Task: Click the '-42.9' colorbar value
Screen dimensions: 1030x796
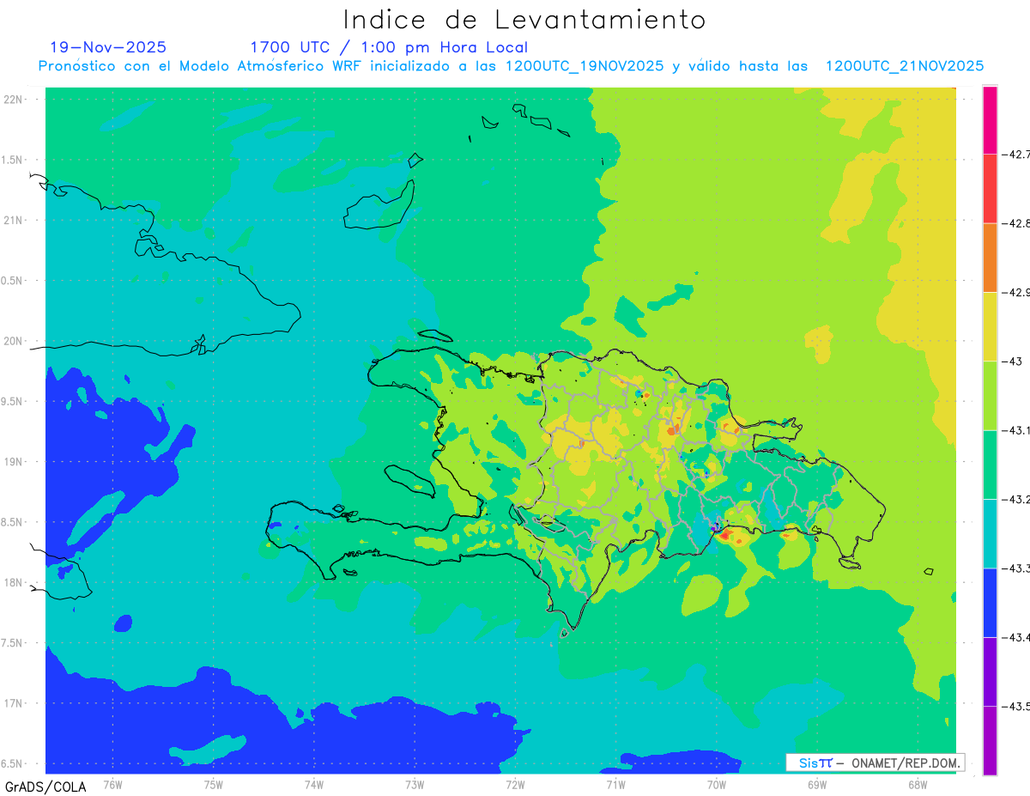Action: pyautogui.click(x=1016, y=292)
